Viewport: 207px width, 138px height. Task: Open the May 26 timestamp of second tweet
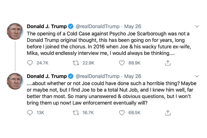tap(133, 76)
